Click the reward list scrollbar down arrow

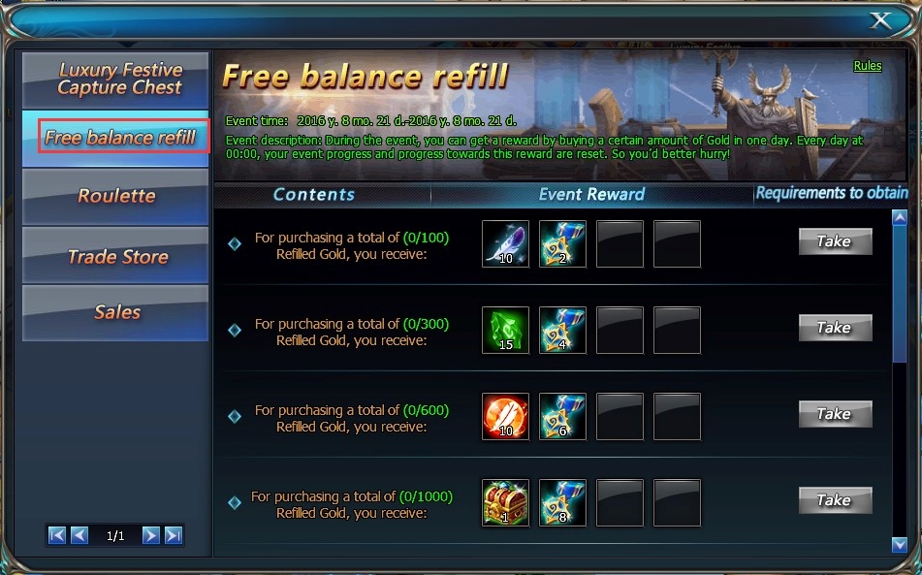899,544
